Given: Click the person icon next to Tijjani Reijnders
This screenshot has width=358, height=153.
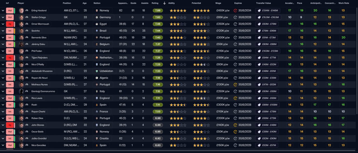Looking at the screenshot, I should click(x=27, y=58).
